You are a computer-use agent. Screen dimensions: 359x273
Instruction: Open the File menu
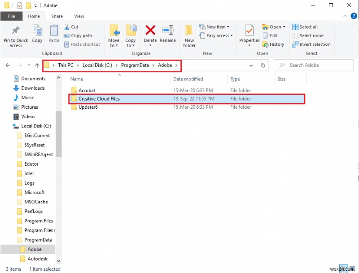tap(12, 16)
